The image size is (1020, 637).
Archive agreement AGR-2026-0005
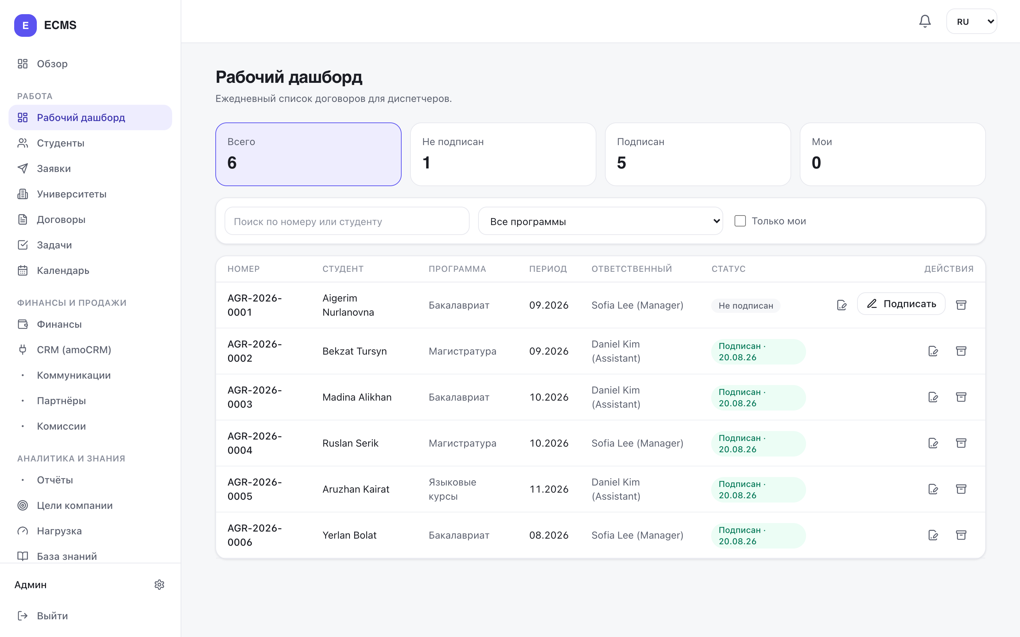click(961, 489)
